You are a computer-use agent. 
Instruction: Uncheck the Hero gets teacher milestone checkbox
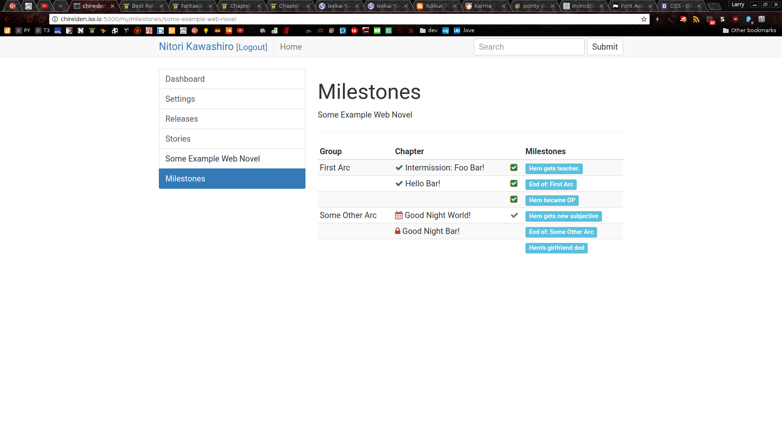pos(514,168)
